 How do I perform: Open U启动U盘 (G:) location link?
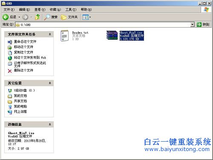pyautogui.click(x=24, y=90)
